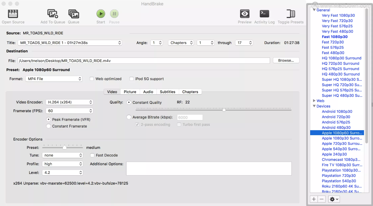Check the Fast Decode option
Screen dimensions: 373x206
click(x=92, y=155)
